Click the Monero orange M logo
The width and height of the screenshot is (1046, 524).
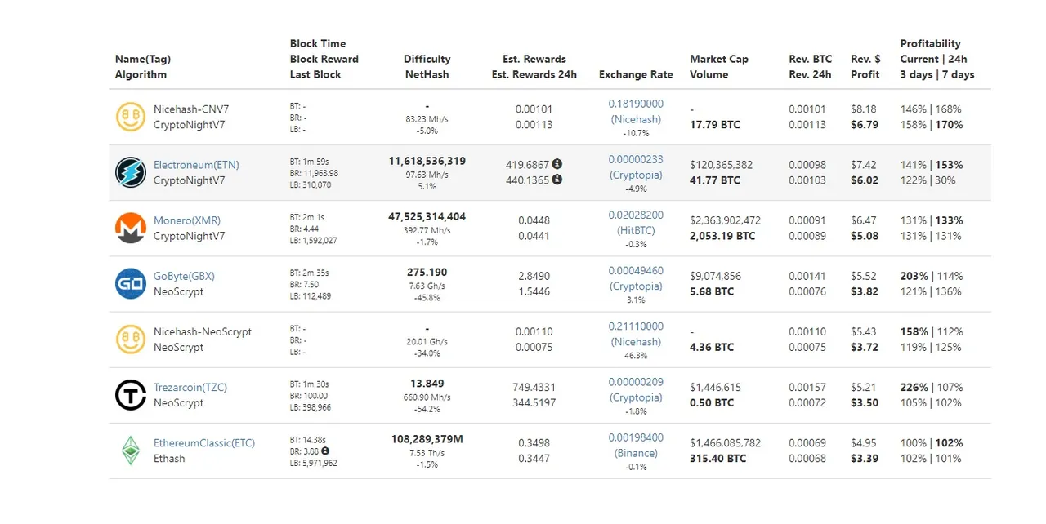tap(131, 228)
